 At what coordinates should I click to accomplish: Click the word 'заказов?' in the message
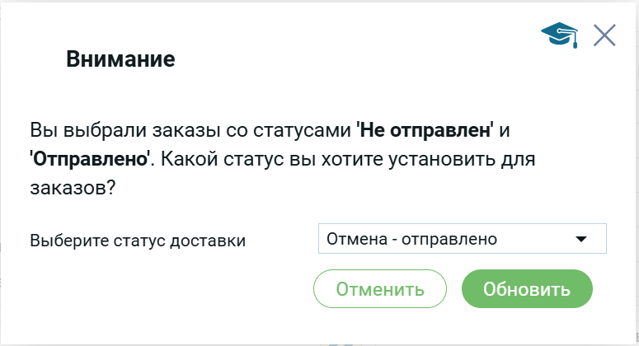coord(73,188)
